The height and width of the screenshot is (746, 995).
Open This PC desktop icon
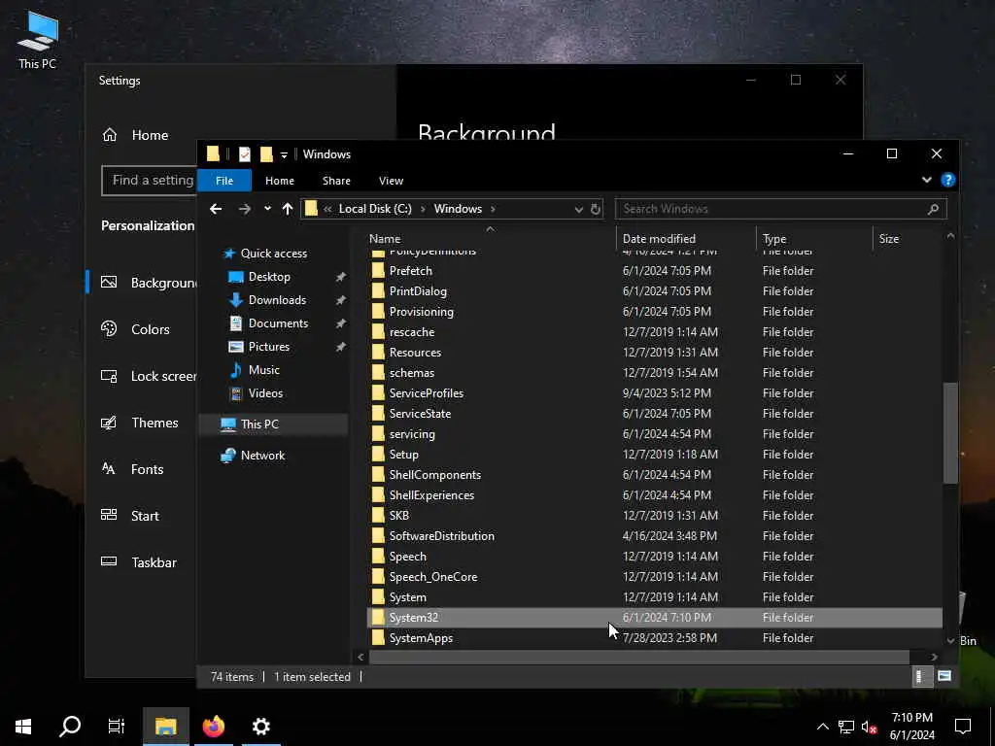coord(38,41)
